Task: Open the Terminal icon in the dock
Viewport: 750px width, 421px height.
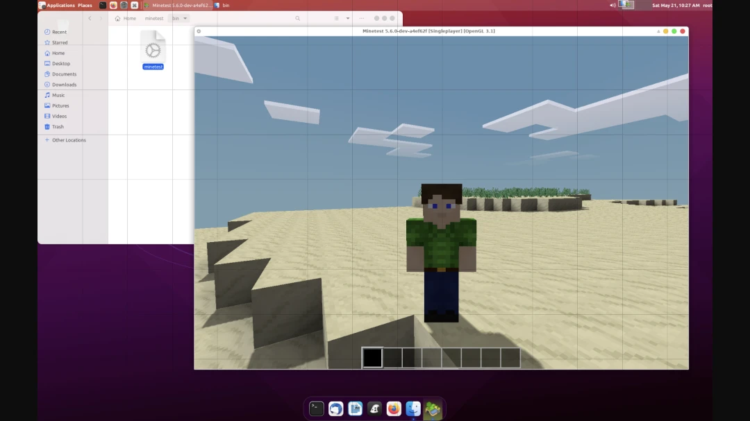Action: (317, 409)
